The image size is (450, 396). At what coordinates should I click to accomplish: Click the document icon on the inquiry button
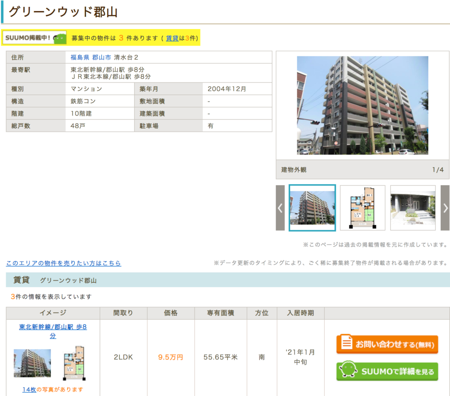pos(347,342)
